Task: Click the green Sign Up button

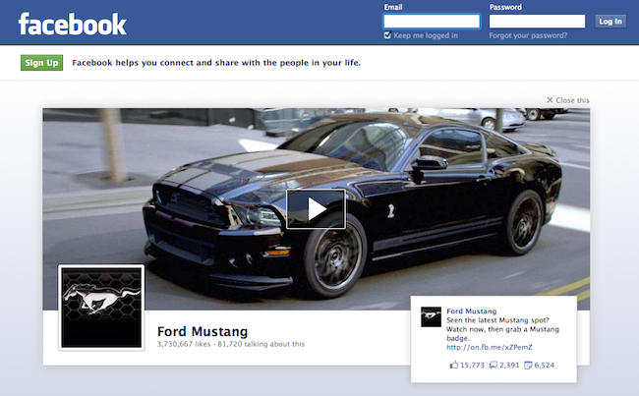Action: 41,63
